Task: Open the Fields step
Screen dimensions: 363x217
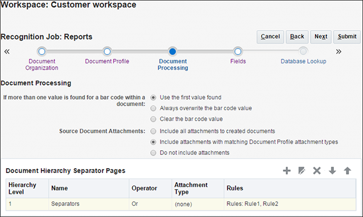Action: click(x=238, y=61)
